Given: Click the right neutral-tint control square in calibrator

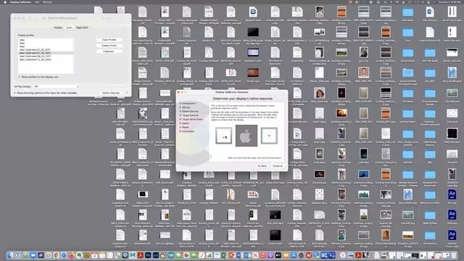Looking at the screenshot, I should point(269,136).
